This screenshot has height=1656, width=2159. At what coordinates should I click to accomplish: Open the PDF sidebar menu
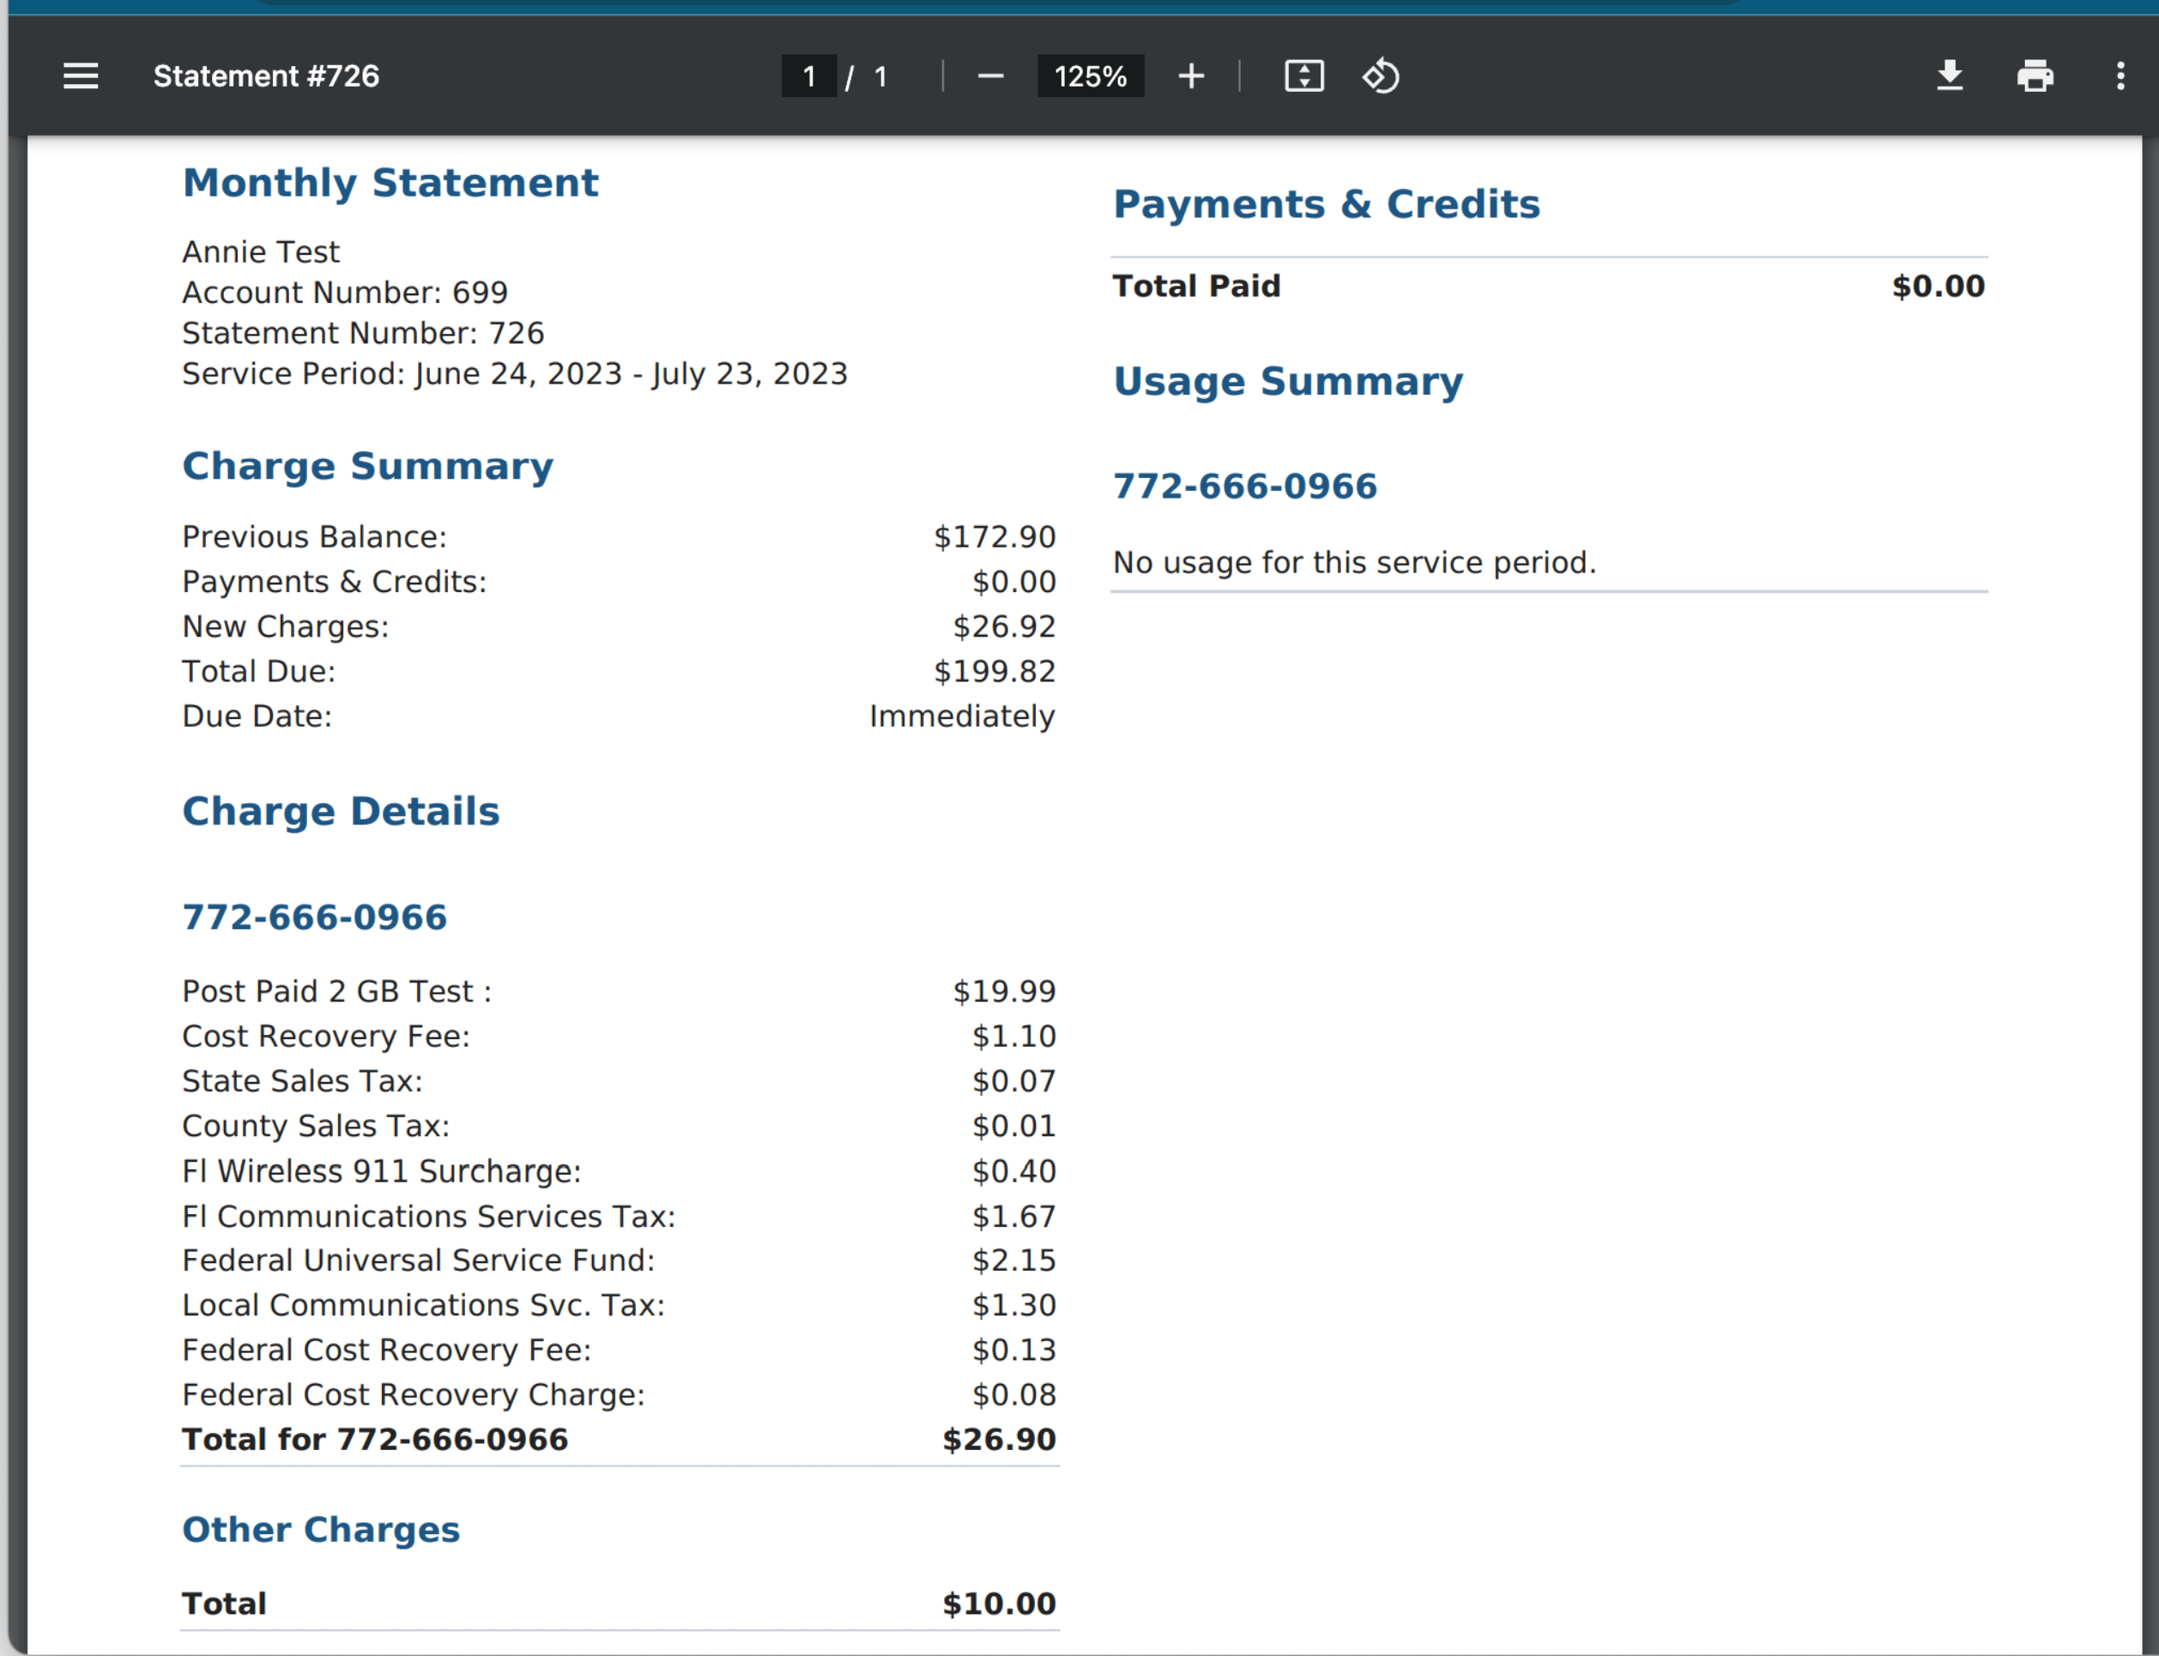[81, 76]
